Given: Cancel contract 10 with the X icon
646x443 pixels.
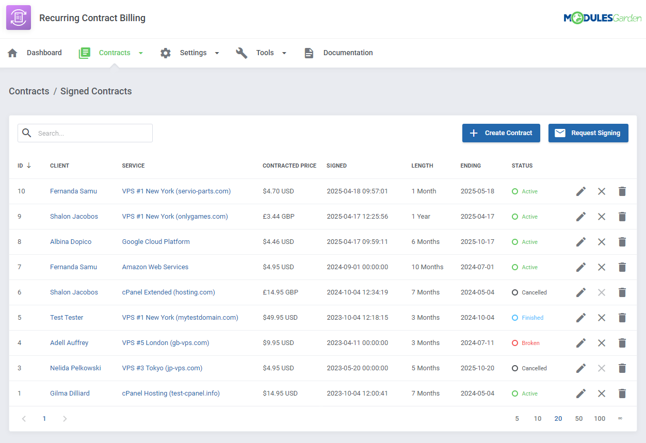Looking at the screenshot, I should [x=602, y=191].
